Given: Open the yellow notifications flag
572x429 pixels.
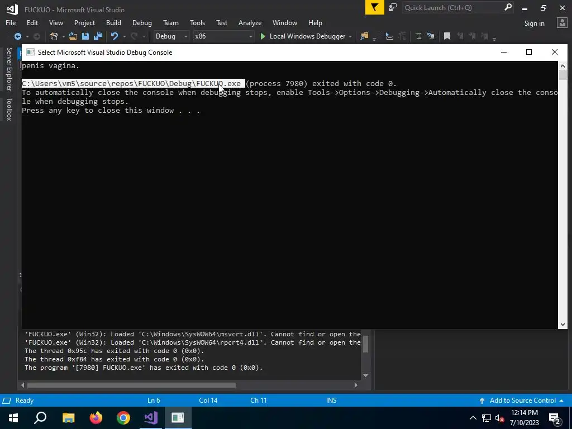Looking at the screenshot, I should 375,8.
